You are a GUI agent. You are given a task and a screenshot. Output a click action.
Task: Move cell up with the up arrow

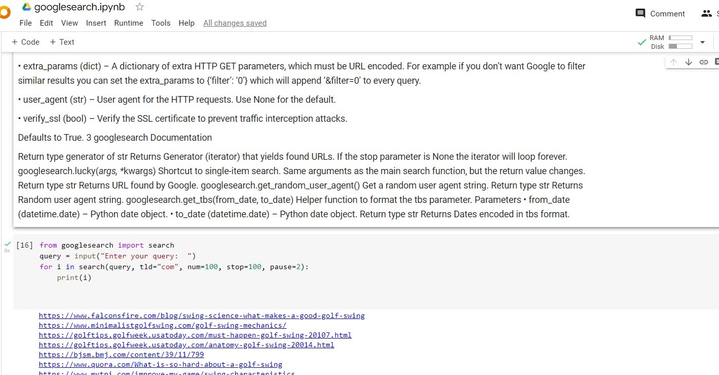(x=674, y=62)
